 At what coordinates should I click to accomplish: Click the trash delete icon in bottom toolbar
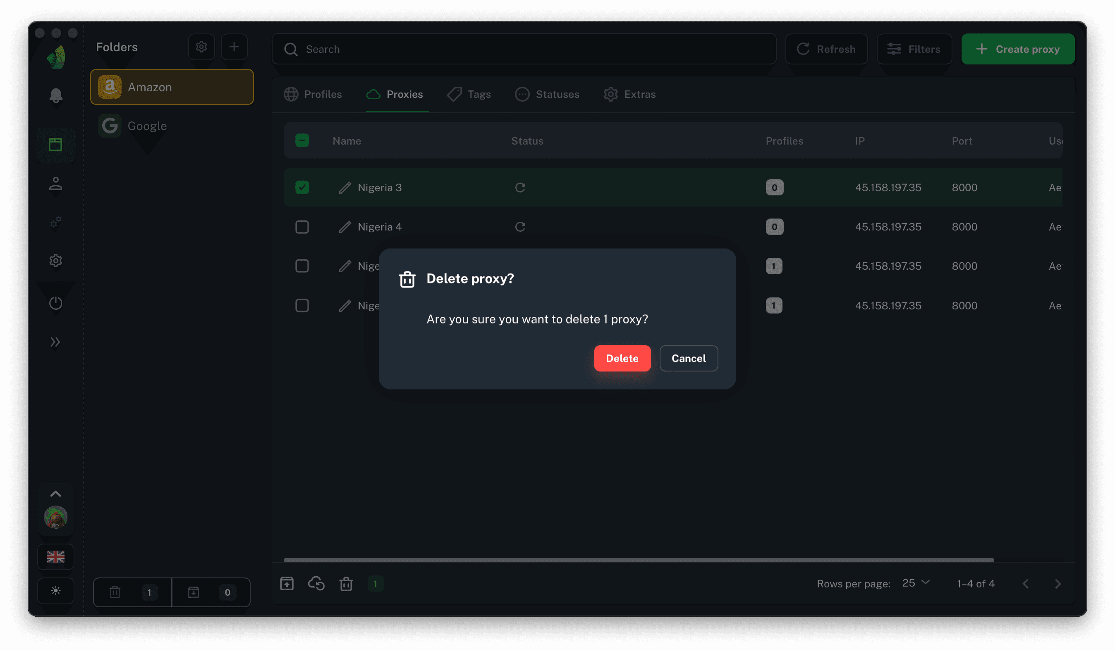[346, 584]
